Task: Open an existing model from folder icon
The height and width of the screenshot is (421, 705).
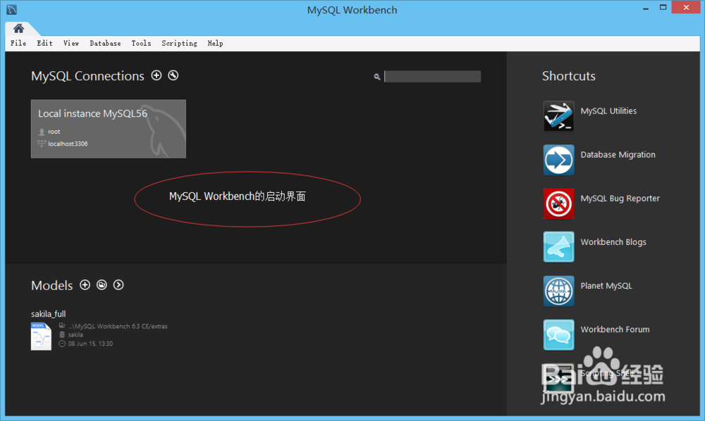Action: coord(102,285)
